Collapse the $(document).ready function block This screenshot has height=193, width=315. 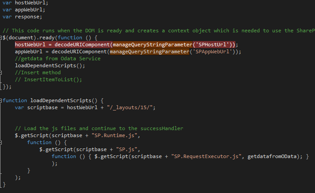[1, 38]
